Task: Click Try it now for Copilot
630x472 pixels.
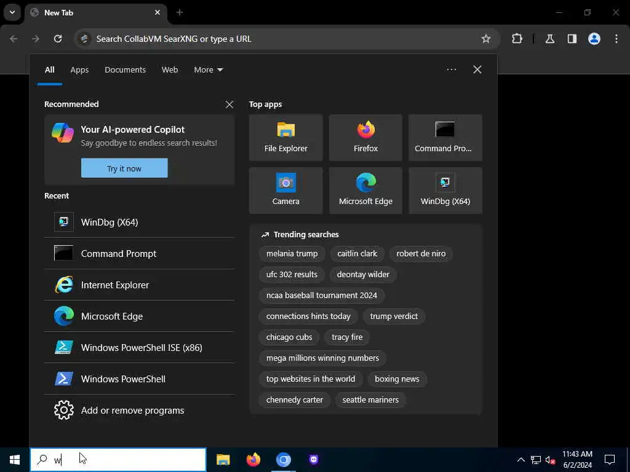Action: point(124,168)
